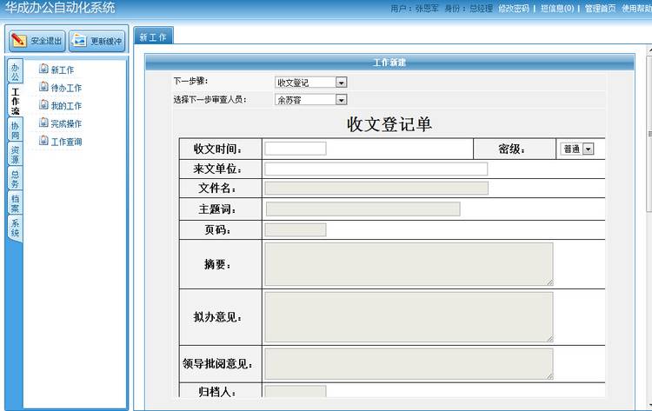Image resolution: width=652 pixels, height=411 pixels.
Task: Open 待办工作 list
Action: tap(66, 88)
